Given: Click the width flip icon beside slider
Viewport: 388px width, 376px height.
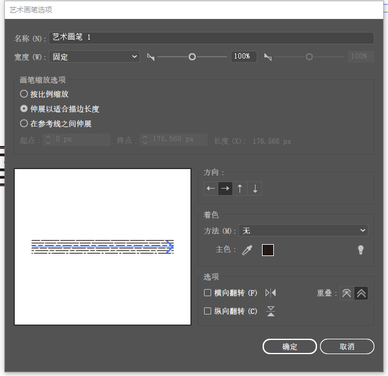Looking at the screenshot, I should [x=151, y=57].
